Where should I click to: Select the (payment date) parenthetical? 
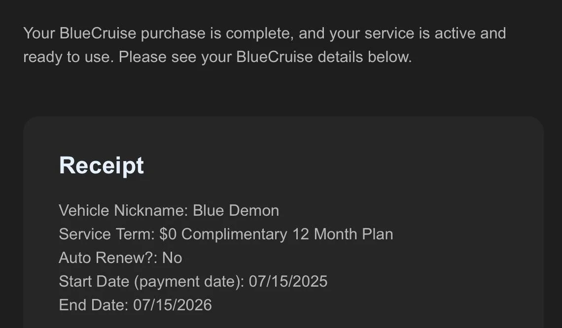(189, 282)
